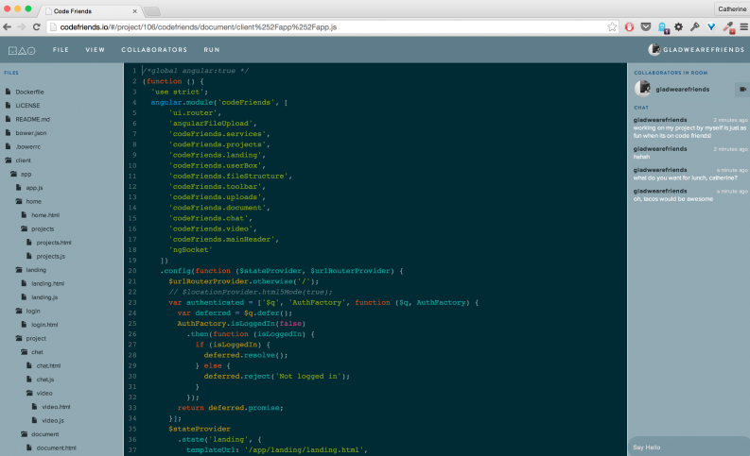This screenshot has width=750, height=456.
Task: Collapse the projects folder
Action: coord(43,229)
